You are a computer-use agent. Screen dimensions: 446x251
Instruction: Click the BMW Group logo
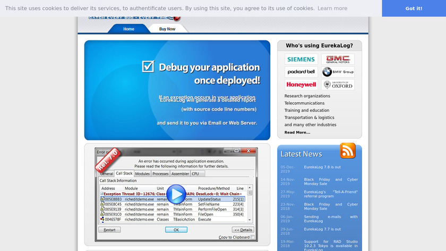click(338, 72)
